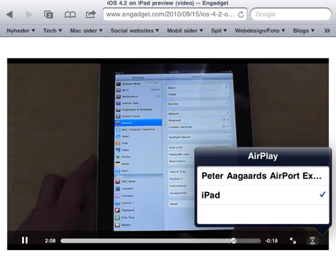Click the remaining time -0:18 label
The width and height of the screenshot is (336, 256).
coord(272,241)
